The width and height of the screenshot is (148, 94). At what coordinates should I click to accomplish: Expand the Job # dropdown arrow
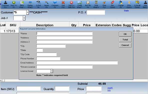[x=24, y=18]
